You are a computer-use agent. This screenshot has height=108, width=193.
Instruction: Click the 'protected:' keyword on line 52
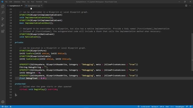(x=21, y=84)
